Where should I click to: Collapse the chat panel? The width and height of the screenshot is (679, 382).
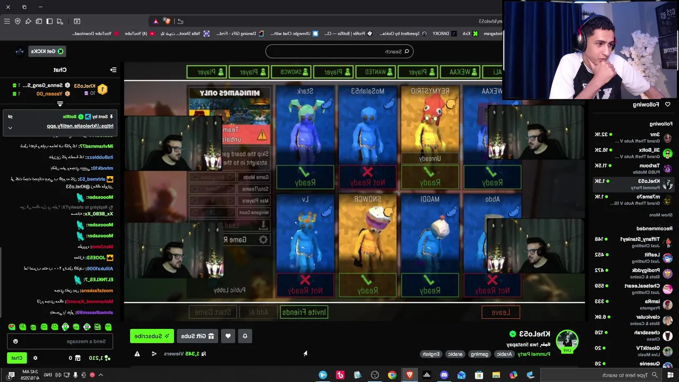pyautogui.click(x=113, y=70)
